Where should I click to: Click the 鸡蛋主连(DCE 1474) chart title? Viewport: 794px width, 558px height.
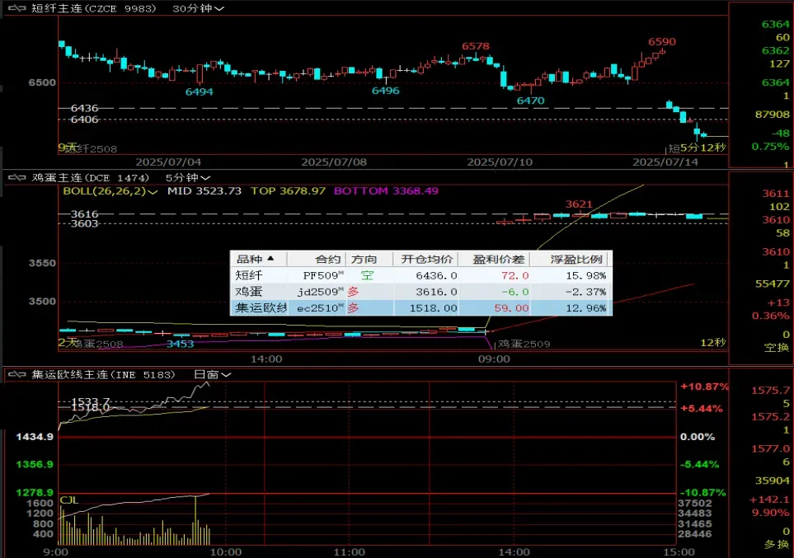click(x=90, y=178)
